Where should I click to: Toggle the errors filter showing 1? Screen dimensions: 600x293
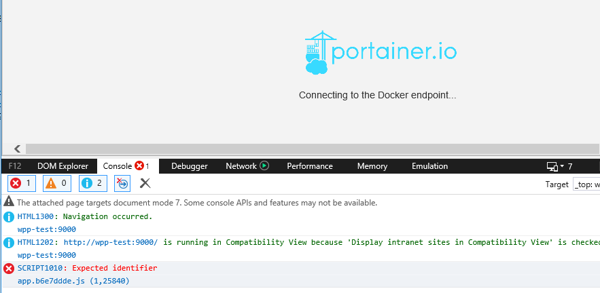tap(22, 184)
